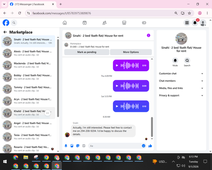212x170 pixels.
Task: Open the Angel conversation
Action: click(28, 125)
